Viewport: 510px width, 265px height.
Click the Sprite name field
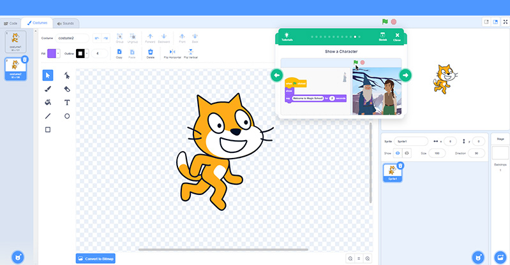point(411,141)
